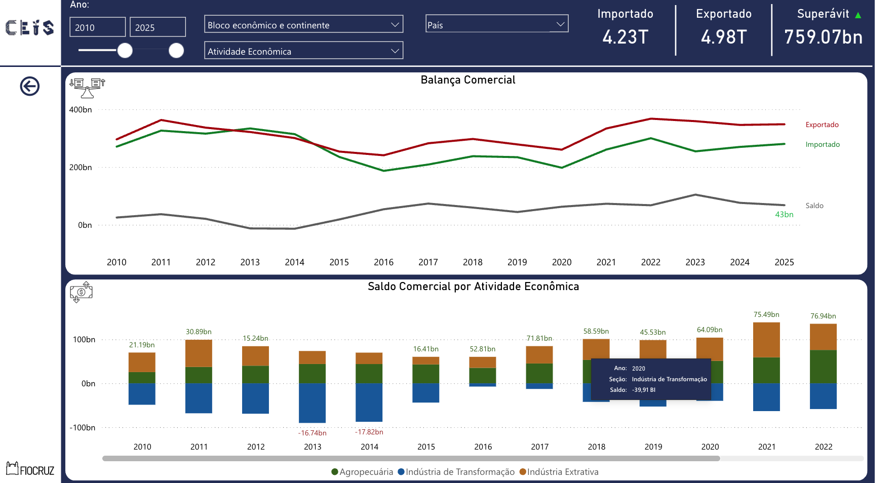Expand the Atividade Econômica dropdown
The width and height of the screenshot is (896, 483).
pyautogui.click(x=303, y=51)
